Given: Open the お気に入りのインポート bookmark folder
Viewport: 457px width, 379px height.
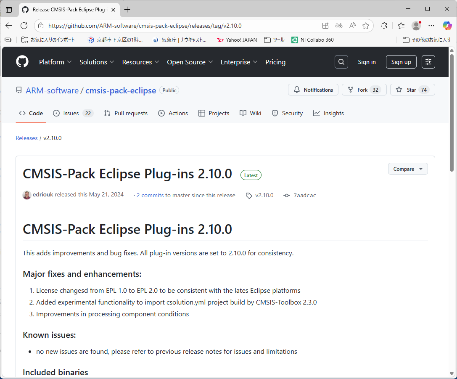Looking at the screenshot, I should pos(48,40).
